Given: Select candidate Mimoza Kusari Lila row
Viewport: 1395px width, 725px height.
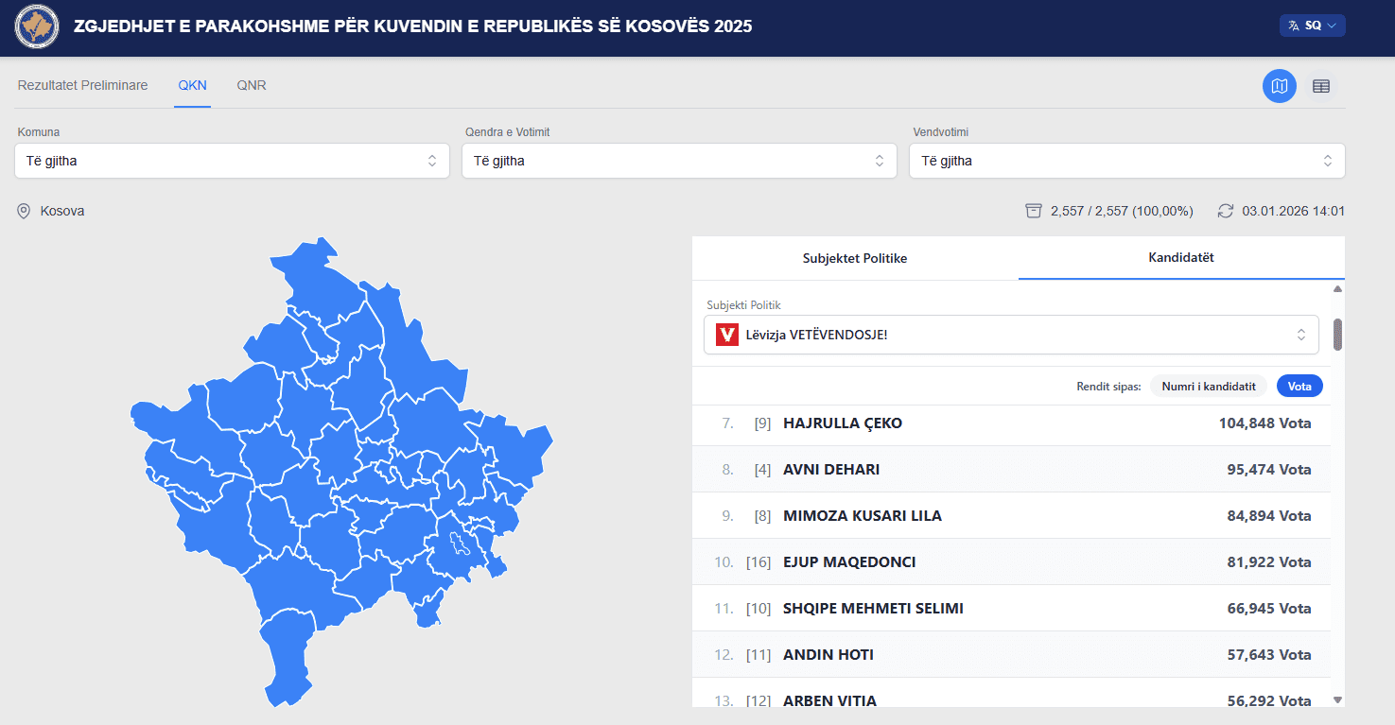Looking at the screenshot, I should point(1011,516).
